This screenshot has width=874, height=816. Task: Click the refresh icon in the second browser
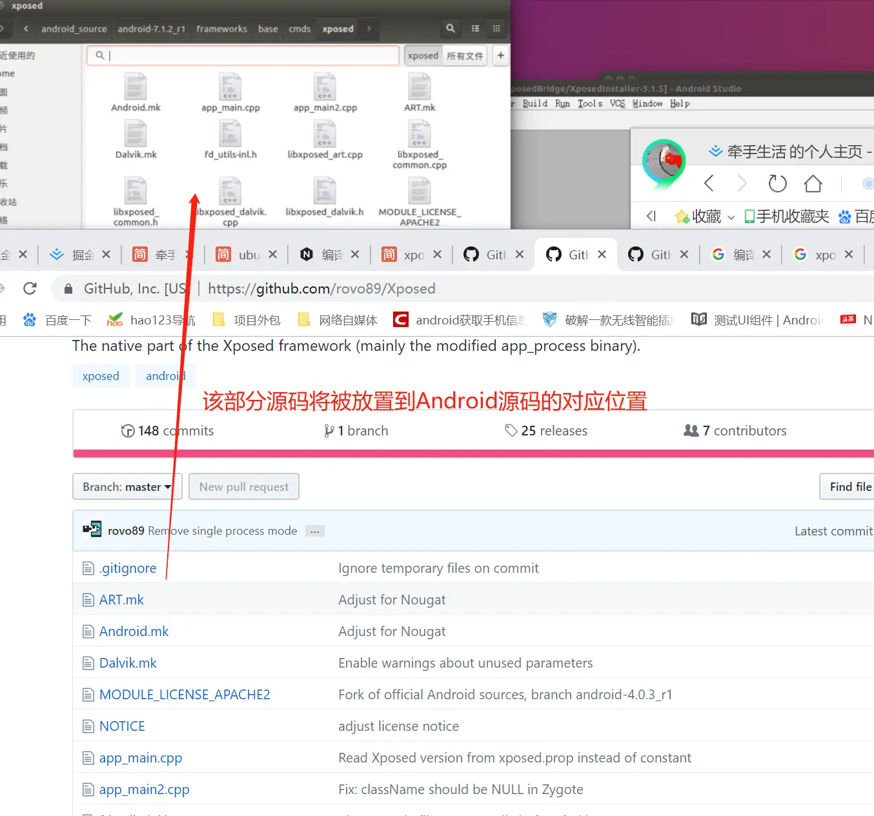tap(777, 183)
